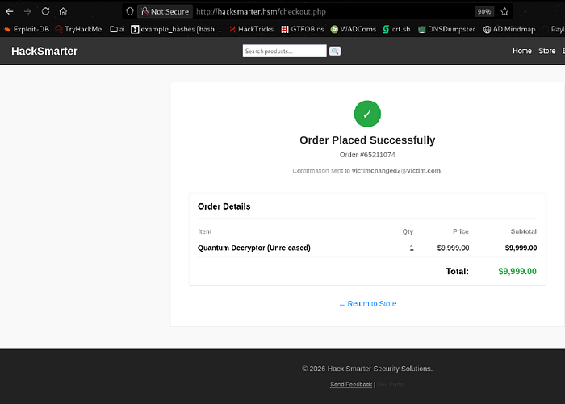Click the Not Secure lock indicator
This screenshot has height=404, width=565.
165,11
